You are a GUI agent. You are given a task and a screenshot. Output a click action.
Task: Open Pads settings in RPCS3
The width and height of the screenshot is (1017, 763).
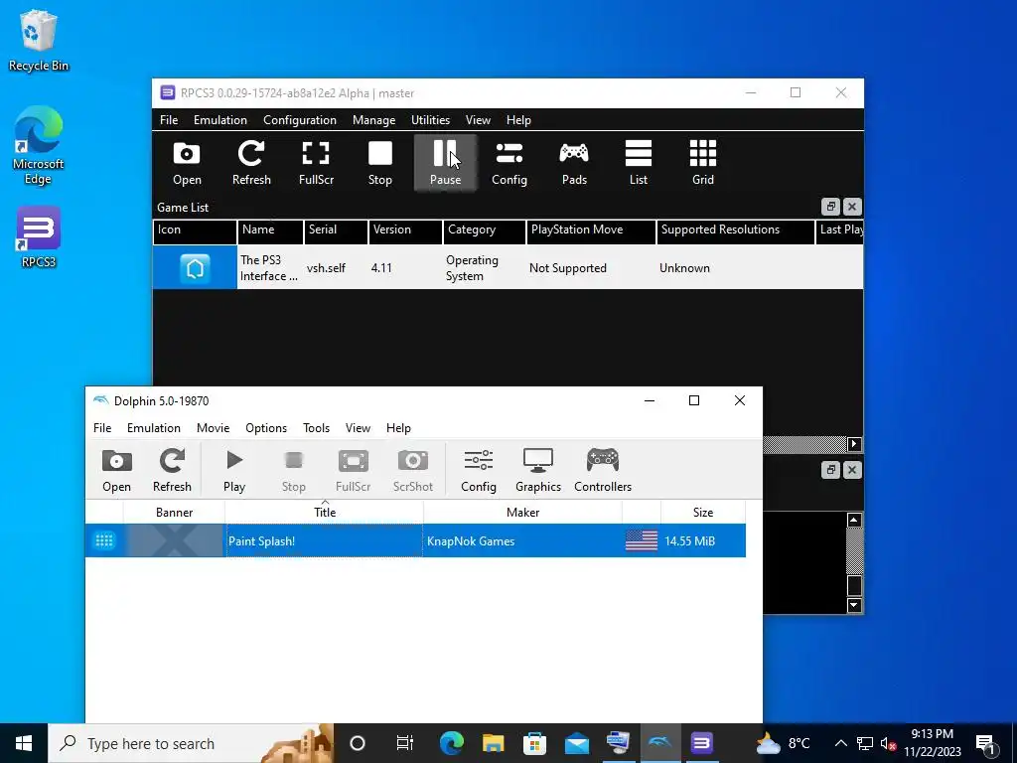click(x=574, y=164)
